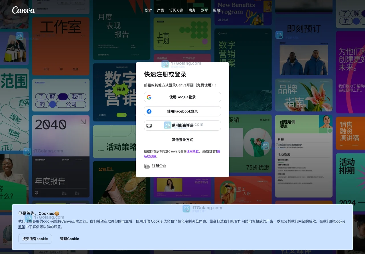Click the Facebook logo icon
Image resolution: width=365 pixels, height=254 pixels.
click(x=149, y=111)
